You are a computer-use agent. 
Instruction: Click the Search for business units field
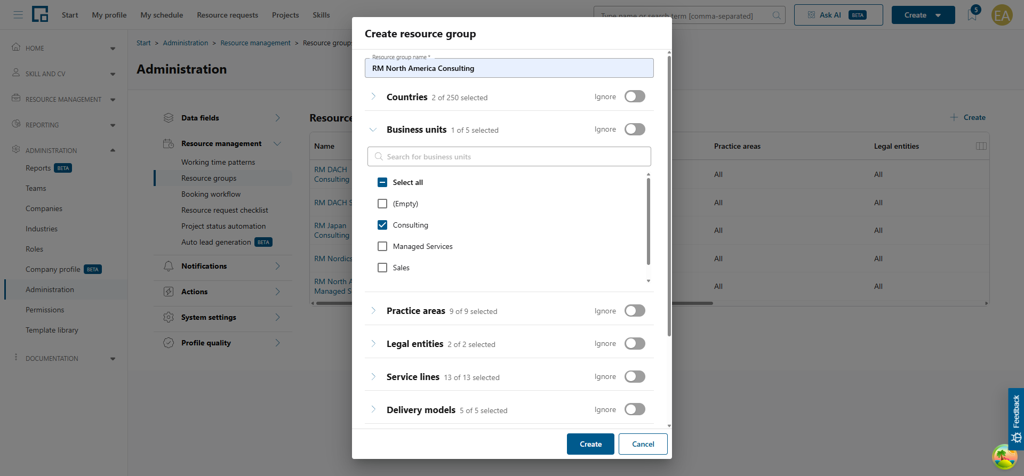point(509,157)
